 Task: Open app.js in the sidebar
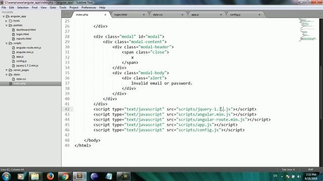point(20,57)
